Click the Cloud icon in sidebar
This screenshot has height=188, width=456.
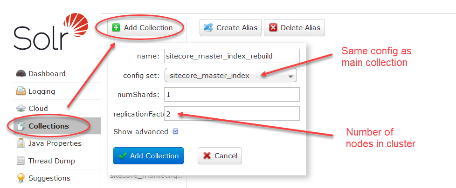coord(21,109)
